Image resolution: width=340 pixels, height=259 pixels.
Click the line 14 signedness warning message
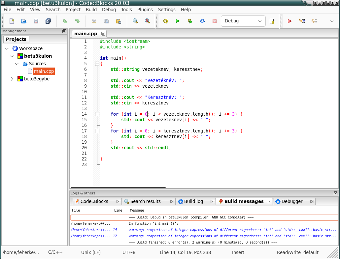point(204,230)
